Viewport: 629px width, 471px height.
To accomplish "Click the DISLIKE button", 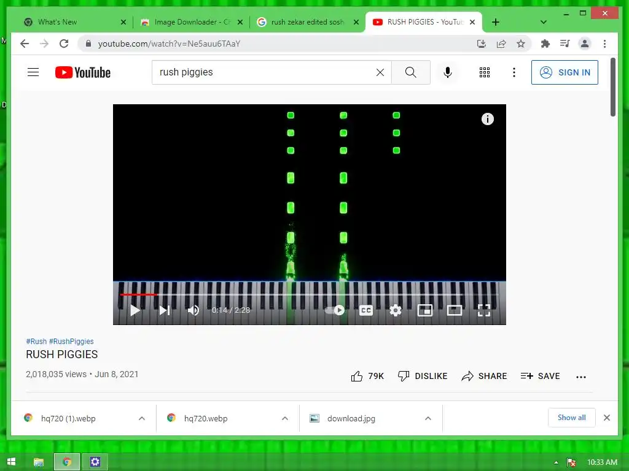I will 423,376.
